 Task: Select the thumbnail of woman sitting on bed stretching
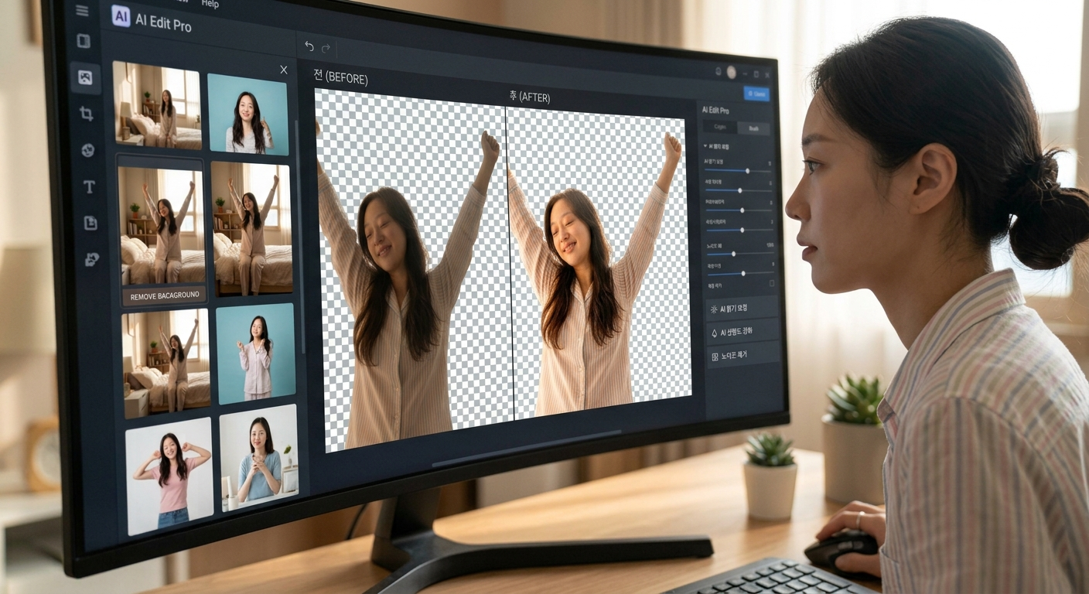coord(166,363)
